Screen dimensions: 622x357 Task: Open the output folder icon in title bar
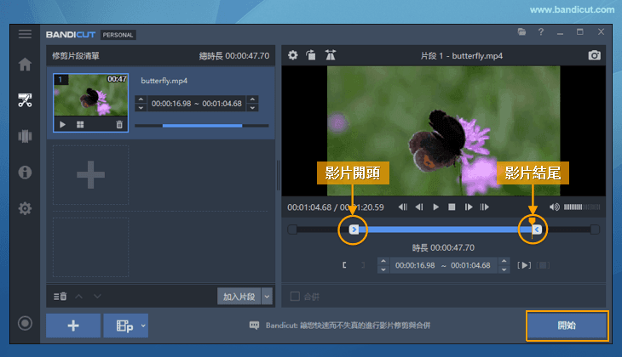(x=521, y=31)
